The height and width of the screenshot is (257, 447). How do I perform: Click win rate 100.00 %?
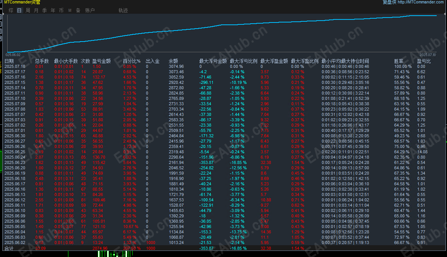click(x=403, y=67)
